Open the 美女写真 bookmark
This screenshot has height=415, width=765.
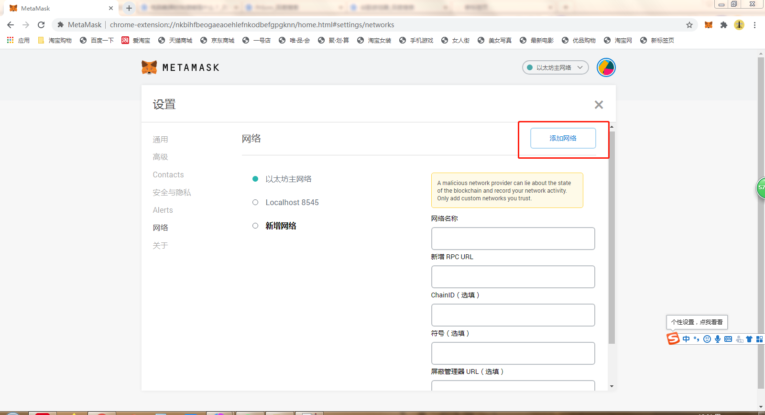494,40
